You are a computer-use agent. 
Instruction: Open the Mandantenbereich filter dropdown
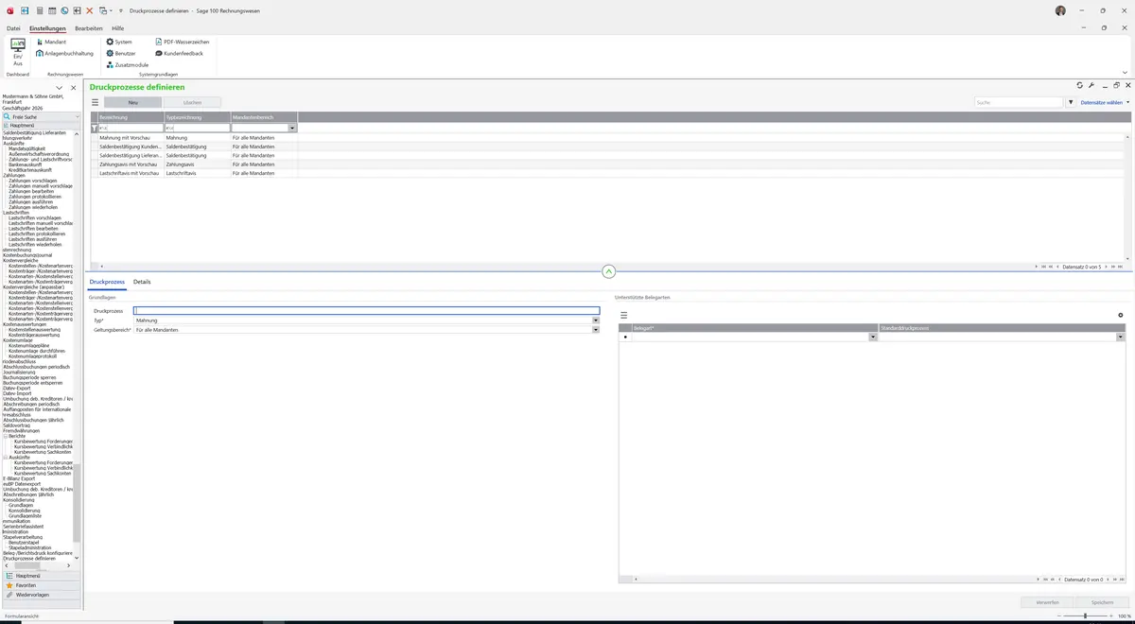click(x=293, y=128)
